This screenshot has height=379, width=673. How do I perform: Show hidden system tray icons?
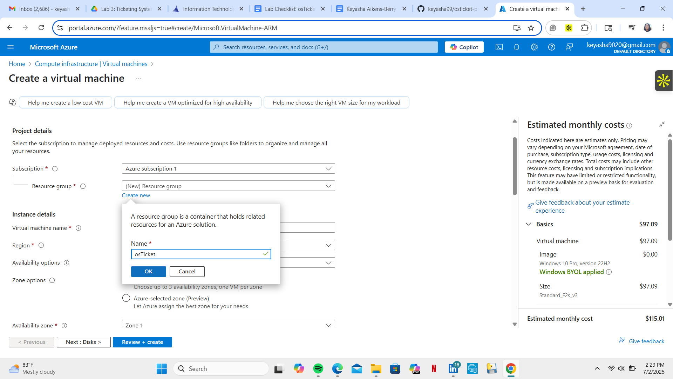pos(597,368)
